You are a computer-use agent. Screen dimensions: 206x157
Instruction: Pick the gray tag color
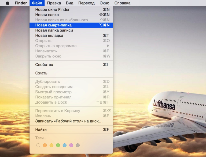click(78, 145)
